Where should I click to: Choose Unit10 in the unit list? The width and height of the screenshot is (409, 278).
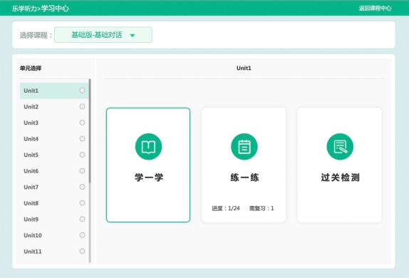54,235
